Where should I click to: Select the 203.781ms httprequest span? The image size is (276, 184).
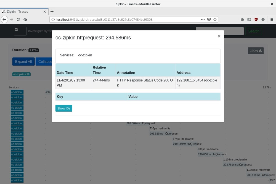[237, 165]
